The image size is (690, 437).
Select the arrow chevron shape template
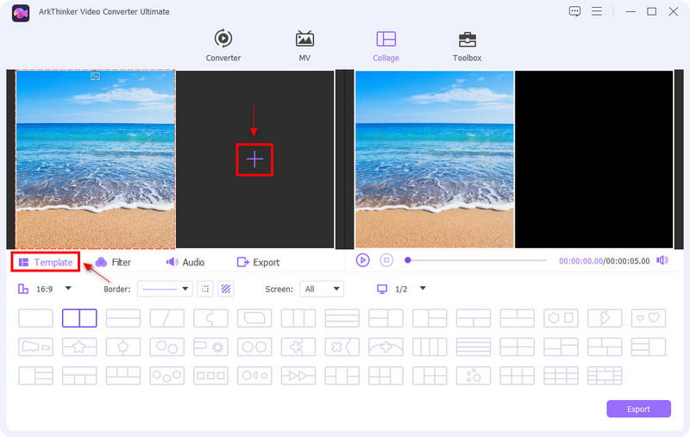(605, 318)
